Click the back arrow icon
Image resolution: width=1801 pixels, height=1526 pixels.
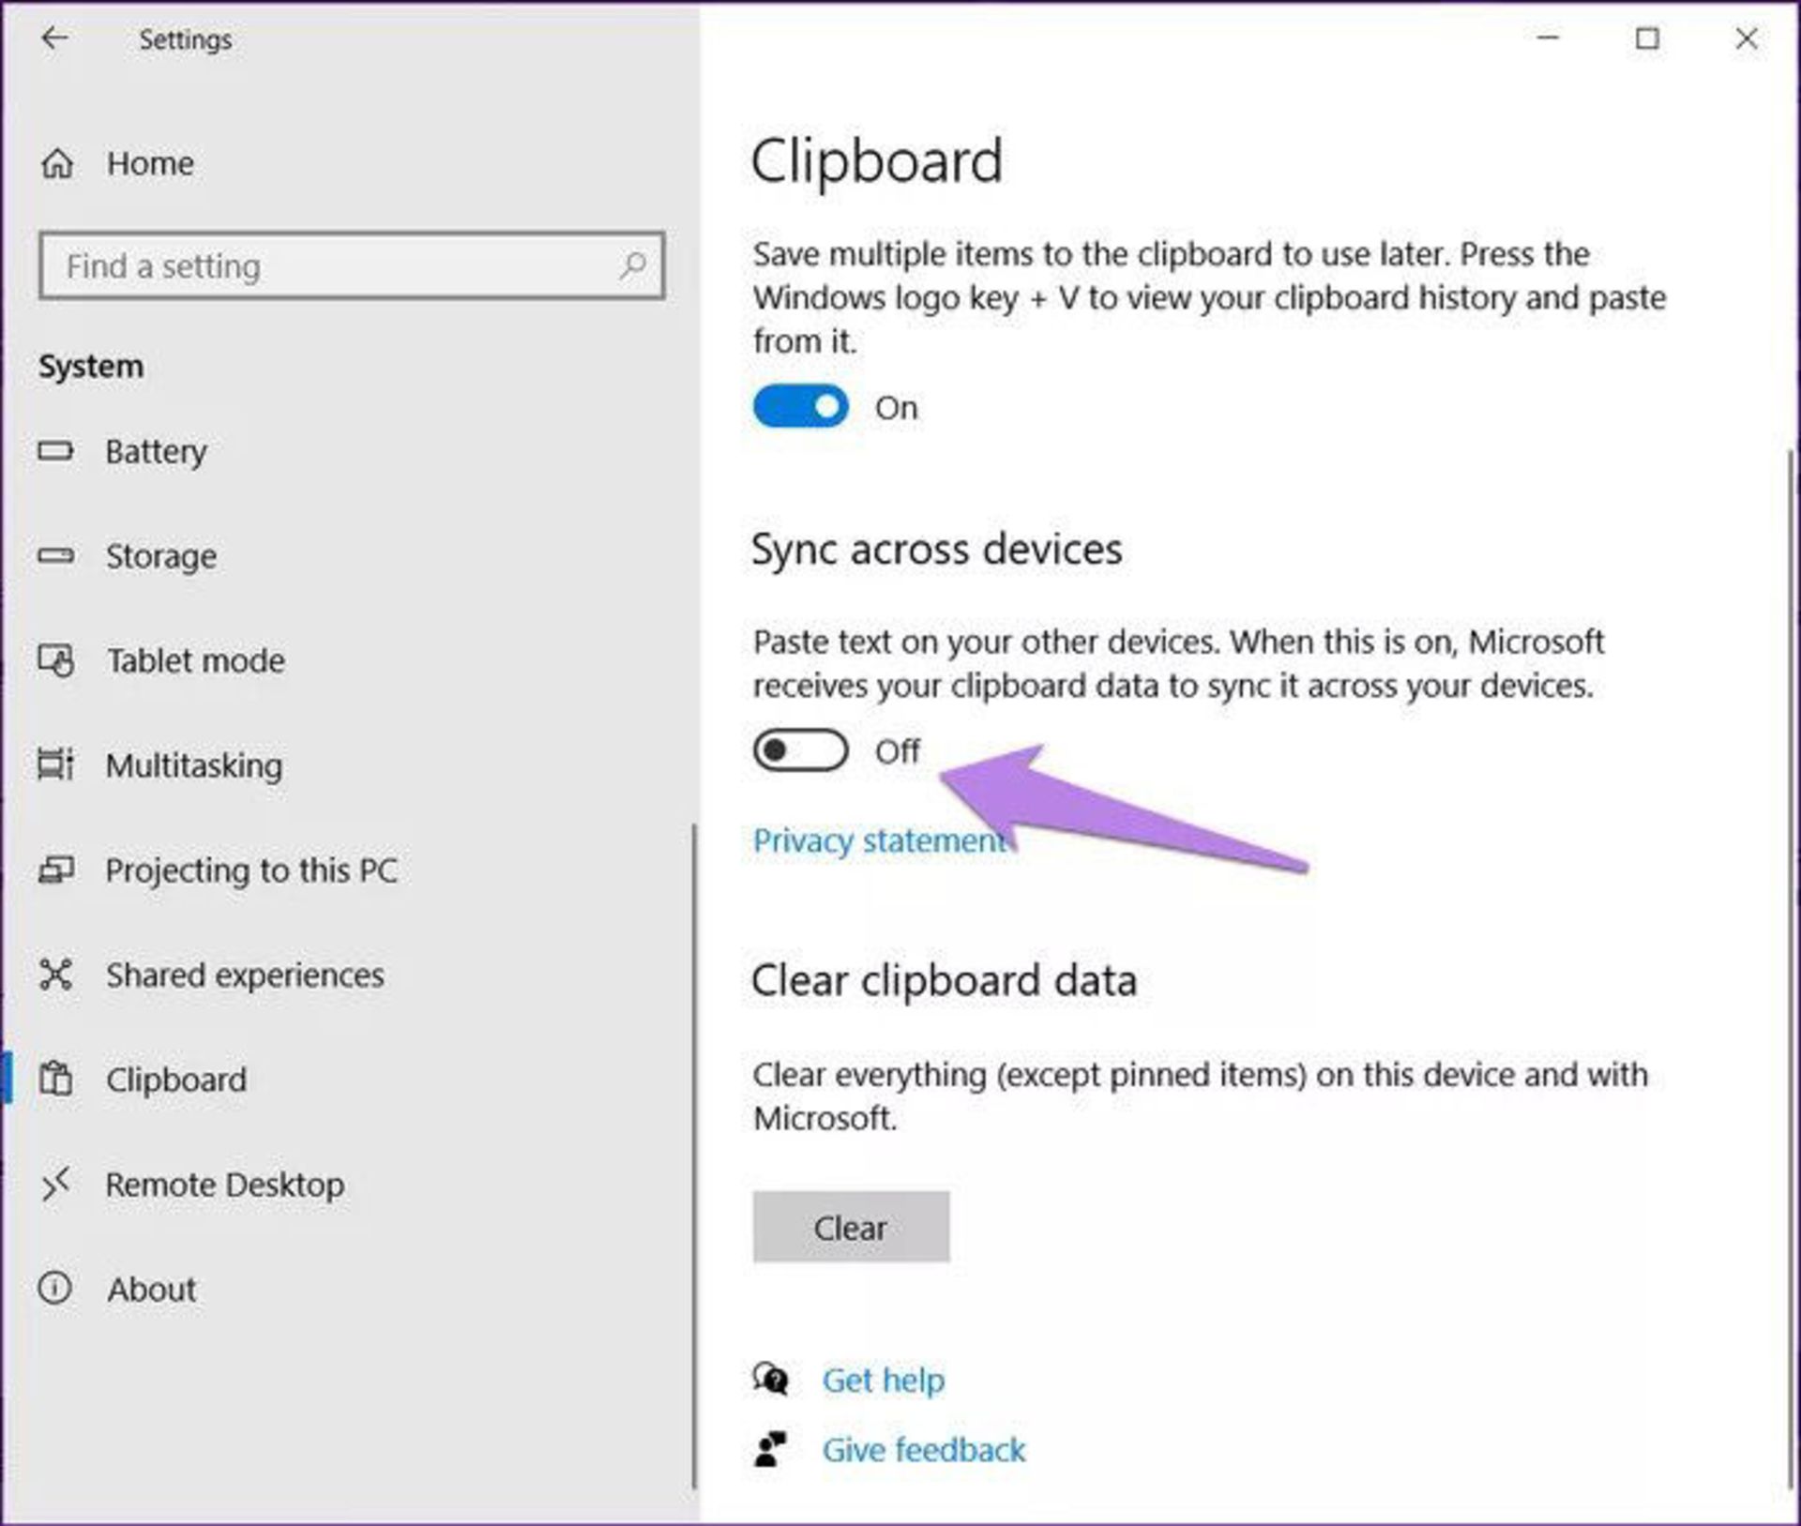(x=55, y=38)
